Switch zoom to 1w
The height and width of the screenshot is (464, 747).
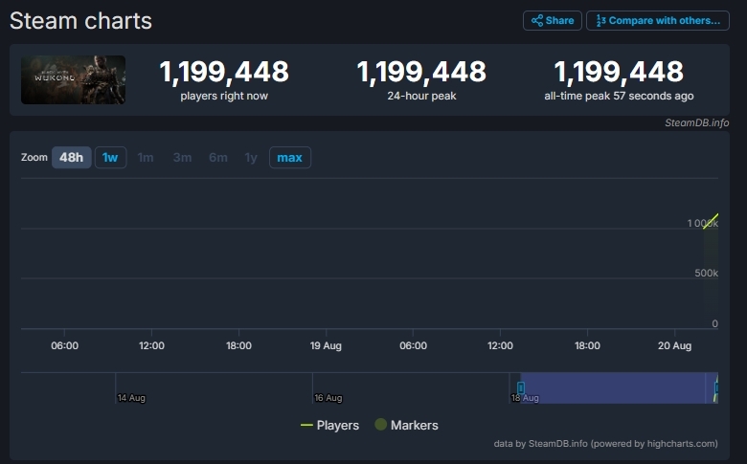pos(110,158)
